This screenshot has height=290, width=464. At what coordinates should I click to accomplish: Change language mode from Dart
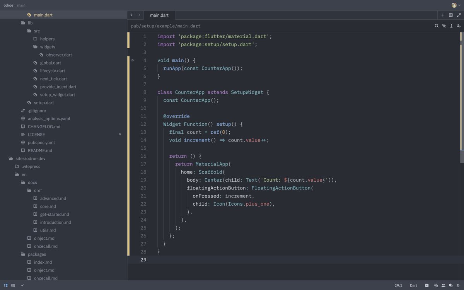pyautogui.click(x=413, y=285)
